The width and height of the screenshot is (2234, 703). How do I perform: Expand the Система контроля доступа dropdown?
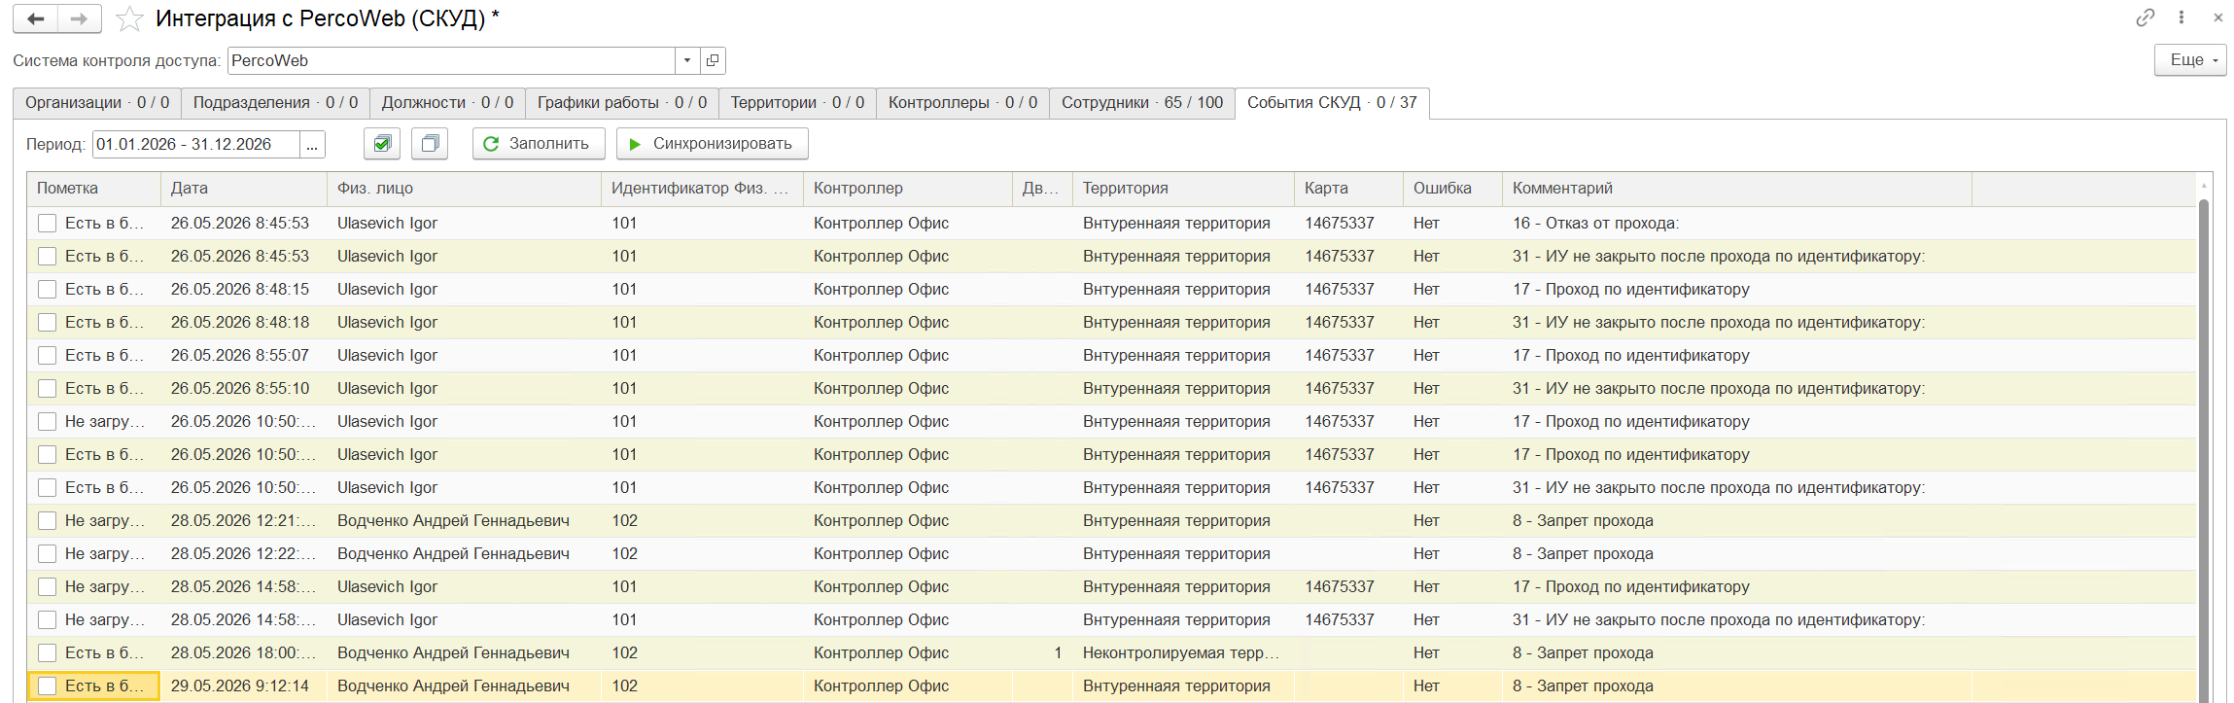[x=687, y=60]
